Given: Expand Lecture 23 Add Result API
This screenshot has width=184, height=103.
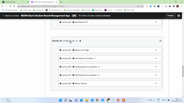Looking at the screenshot, I should [x=156, y=22].
